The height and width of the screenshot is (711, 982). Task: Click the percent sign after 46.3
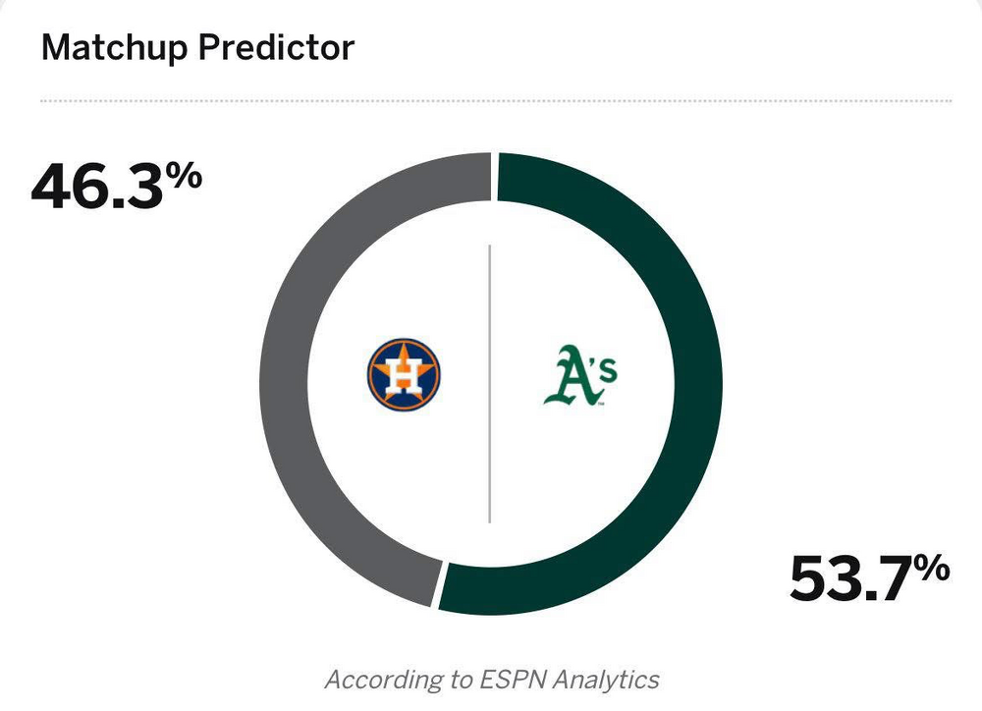[184, 176]
